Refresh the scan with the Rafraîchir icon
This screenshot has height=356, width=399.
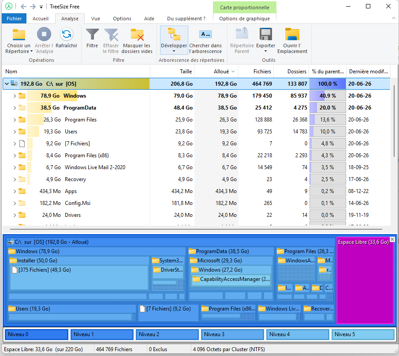pyautogui.click(x=67, y=34)
